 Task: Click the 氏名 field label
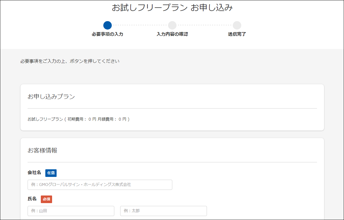(32, 199)
